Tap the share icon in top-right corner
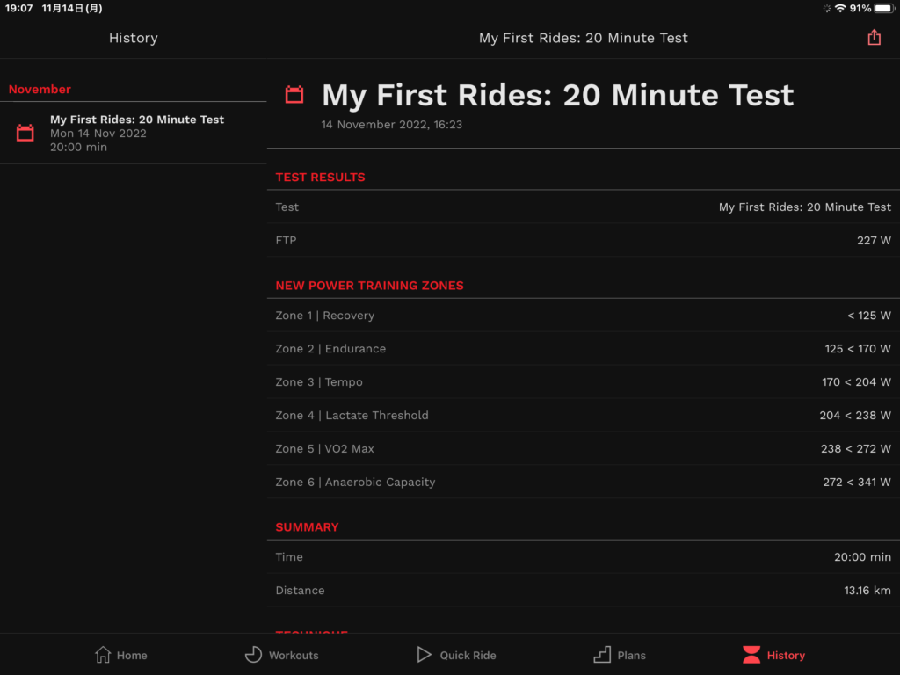The image size is (900, 675). click(874, 38)
